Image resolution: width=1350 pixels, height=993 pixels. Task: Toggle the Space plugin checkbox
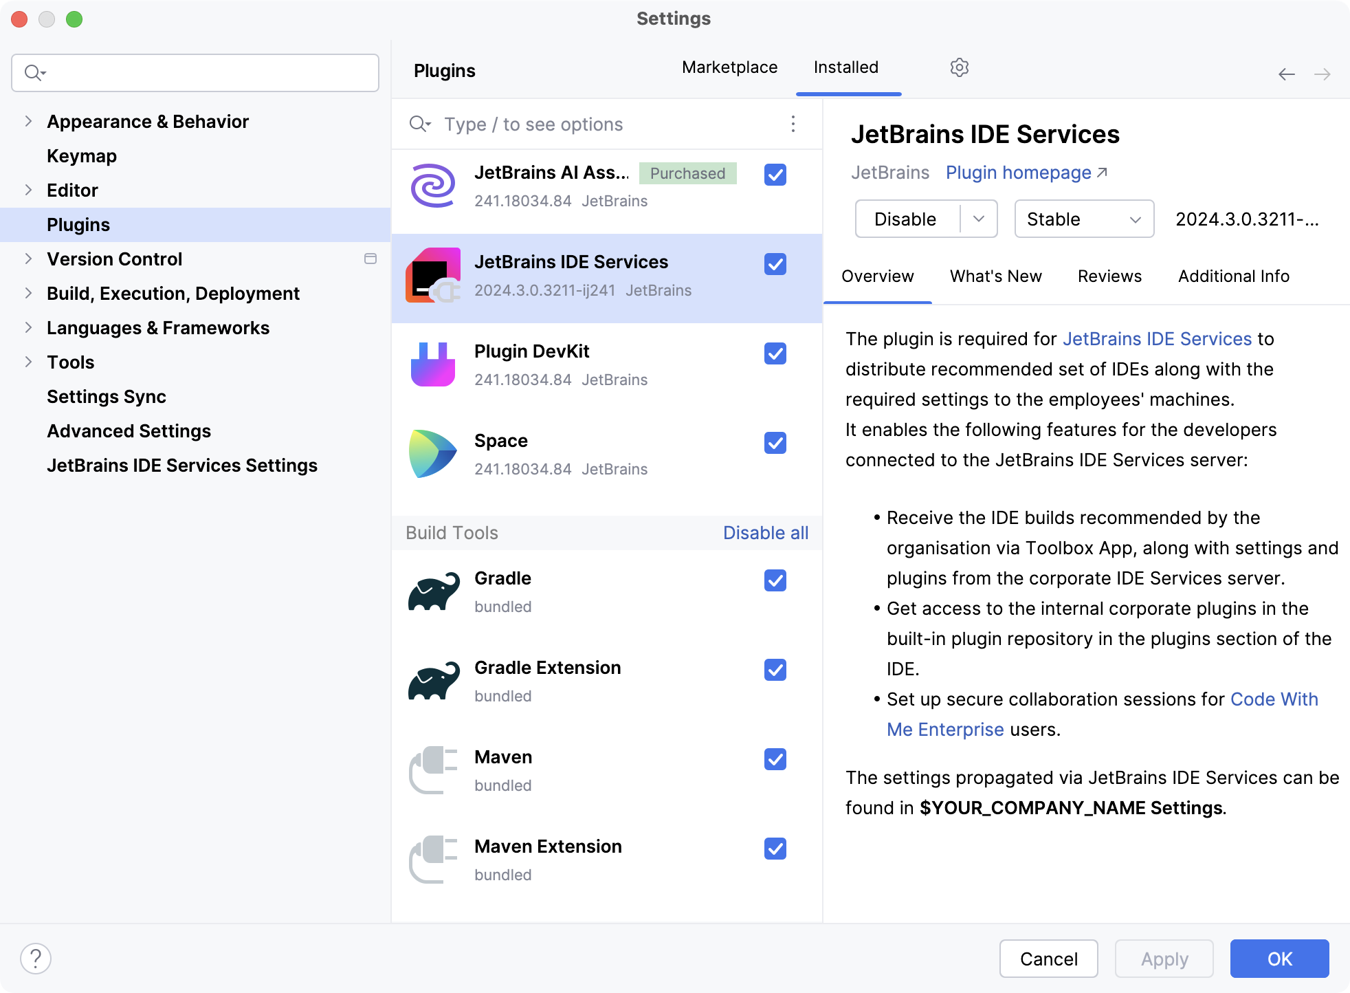click(x=775, y=442)
